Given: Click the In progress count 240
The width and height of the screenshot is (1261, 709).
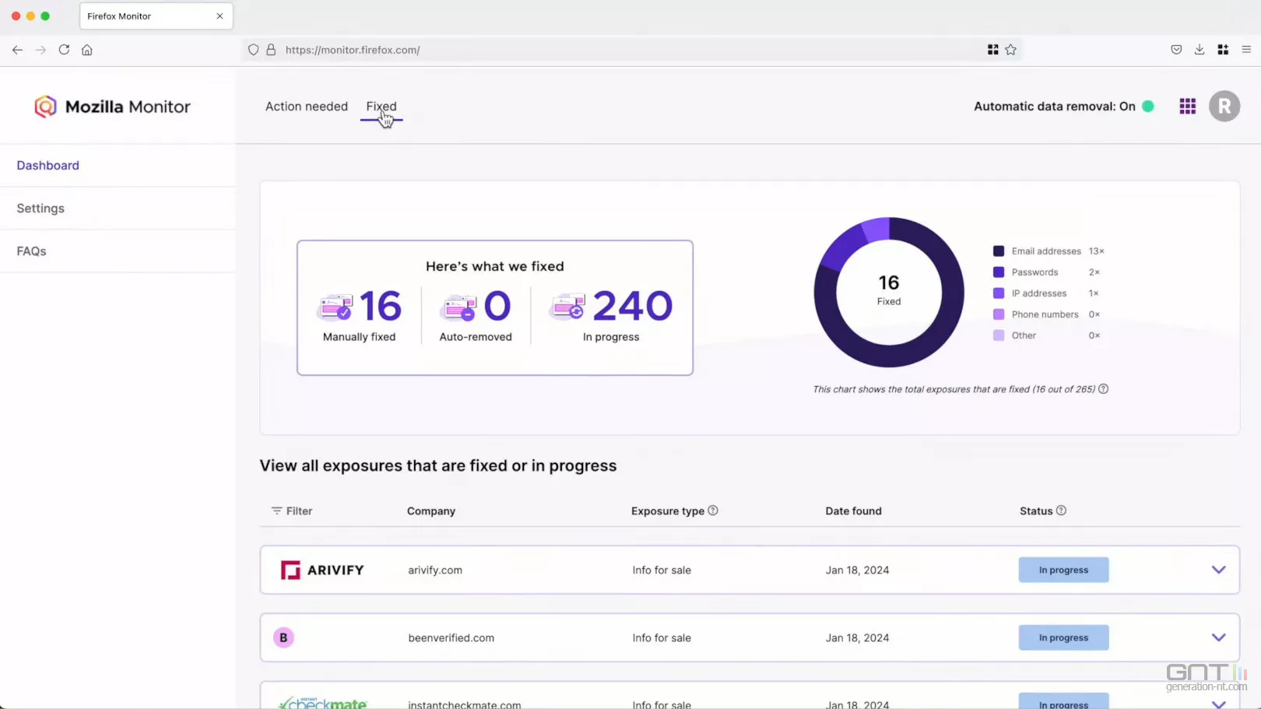Looking at the screenshot, I should point(633,306).
